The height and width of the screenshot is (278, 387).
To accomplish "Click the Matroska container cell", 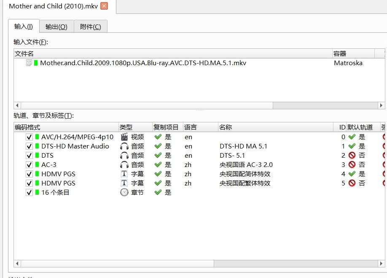I will [x=348, y=63].
